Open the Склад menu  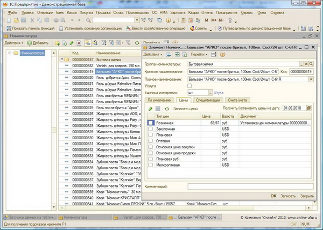tap(118, 12)
